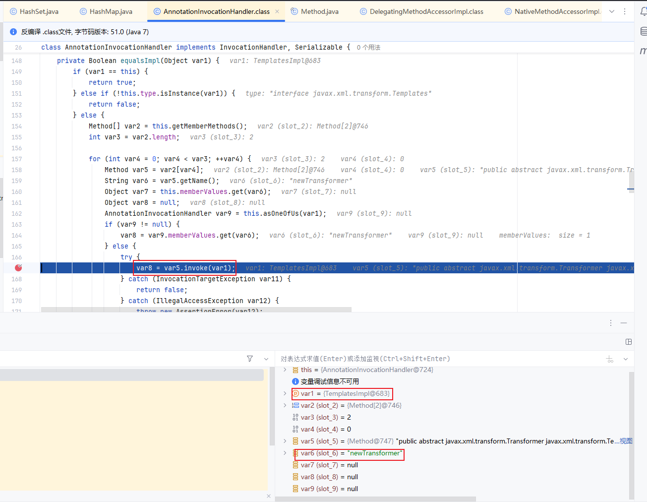Expand var1 TemplatesImpl@683 node

pyautogui.click(x=285, y=393)
